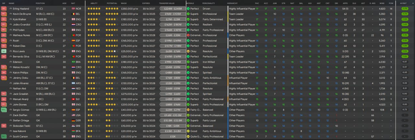Open Erling Haaland's player name link

(x=21, y=9)
